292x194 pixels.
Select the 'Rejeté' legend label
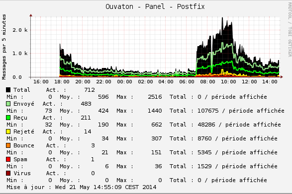pos(24,131)
